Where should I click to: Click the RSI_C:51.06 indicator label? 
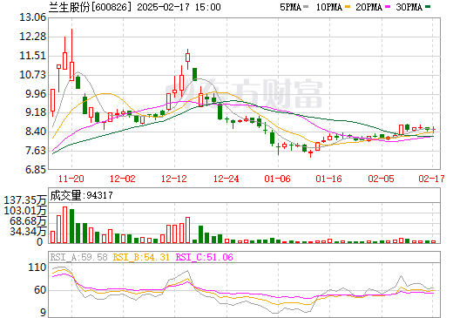click(205, 257)
